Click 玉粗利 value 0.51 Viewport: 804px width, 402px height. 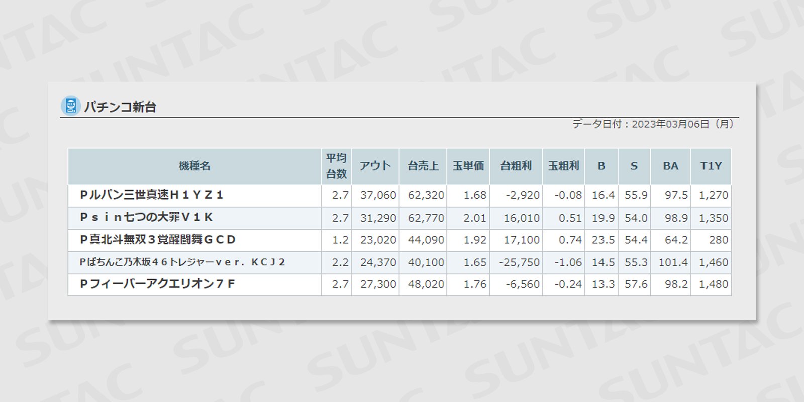570,218
